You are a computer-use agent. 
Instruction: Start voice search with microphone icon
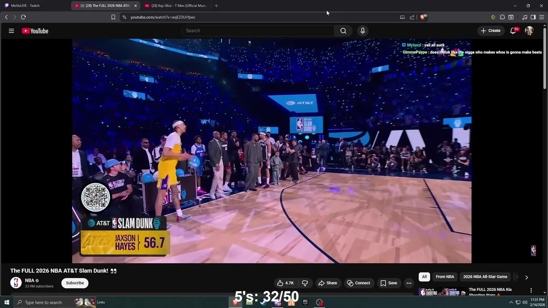[x=363, y=31]
